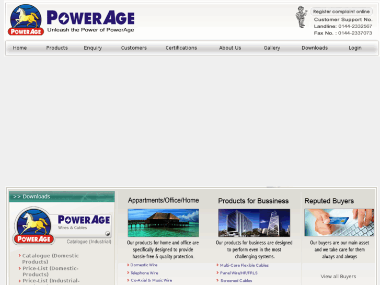
Task: Click Register complaint online button
Action: point(341,12)
